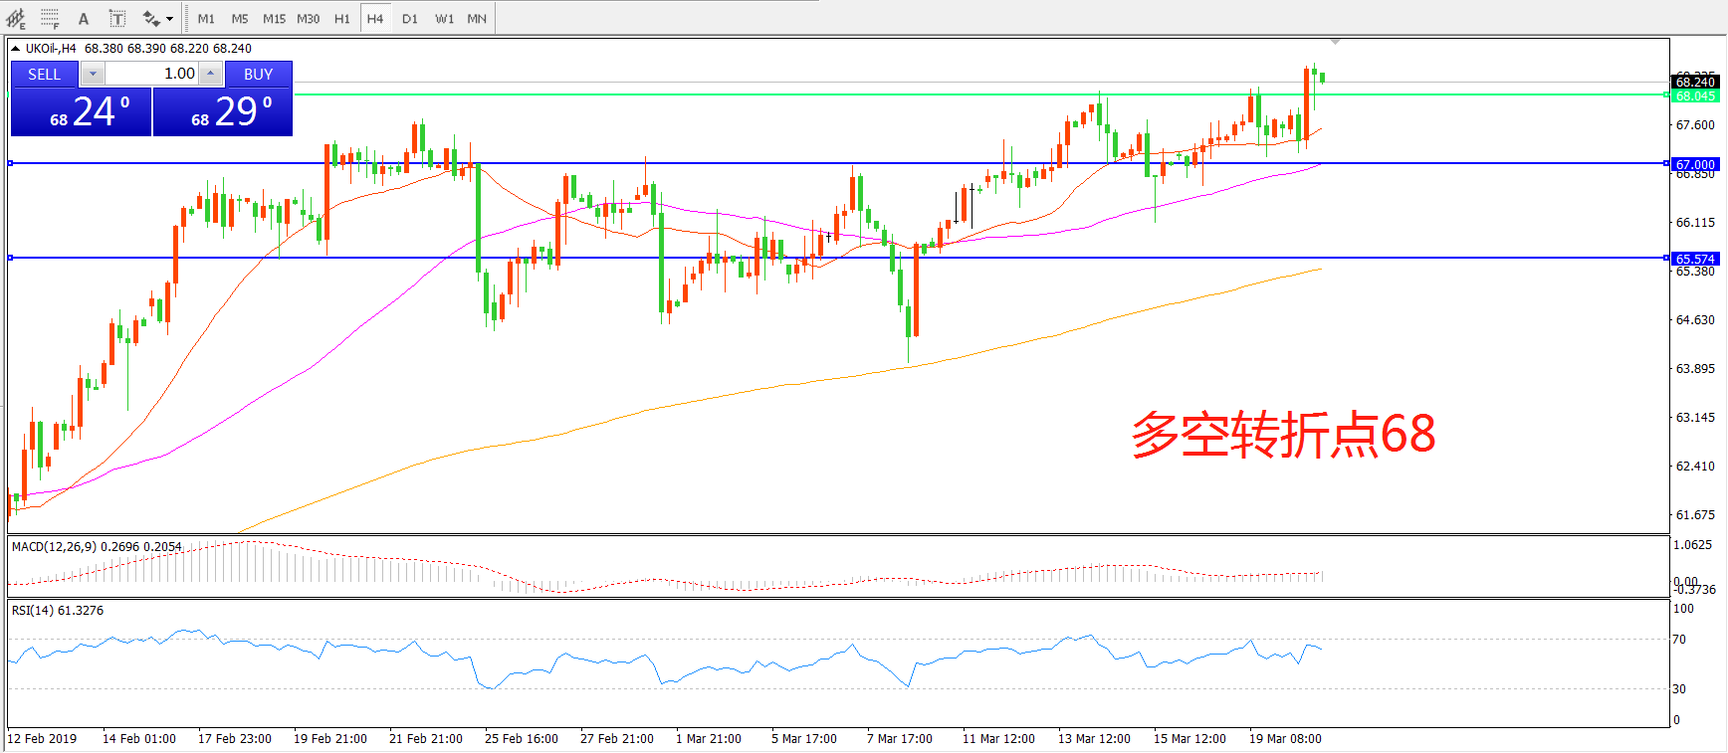Click the chart shift marker triangle at top
This screenshot has width=1728, height=753.
point(1335,42)
